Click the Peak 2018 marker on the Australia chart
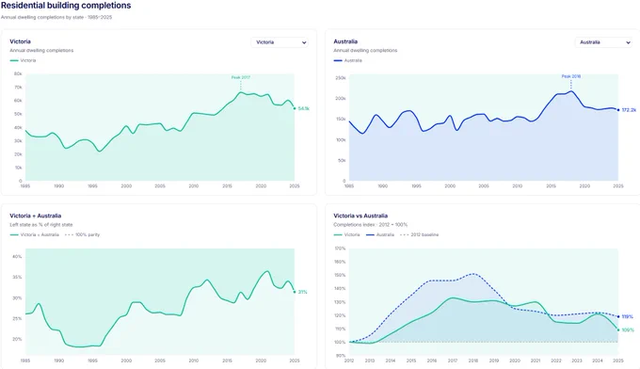Viewport: 640px width, 369px height. click(x=571, y=76)
